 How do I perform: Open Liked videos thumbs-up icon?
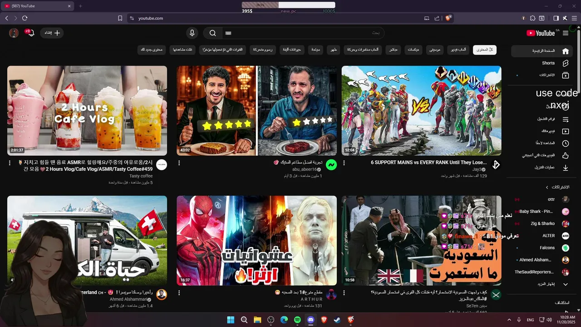click(565, 155)
